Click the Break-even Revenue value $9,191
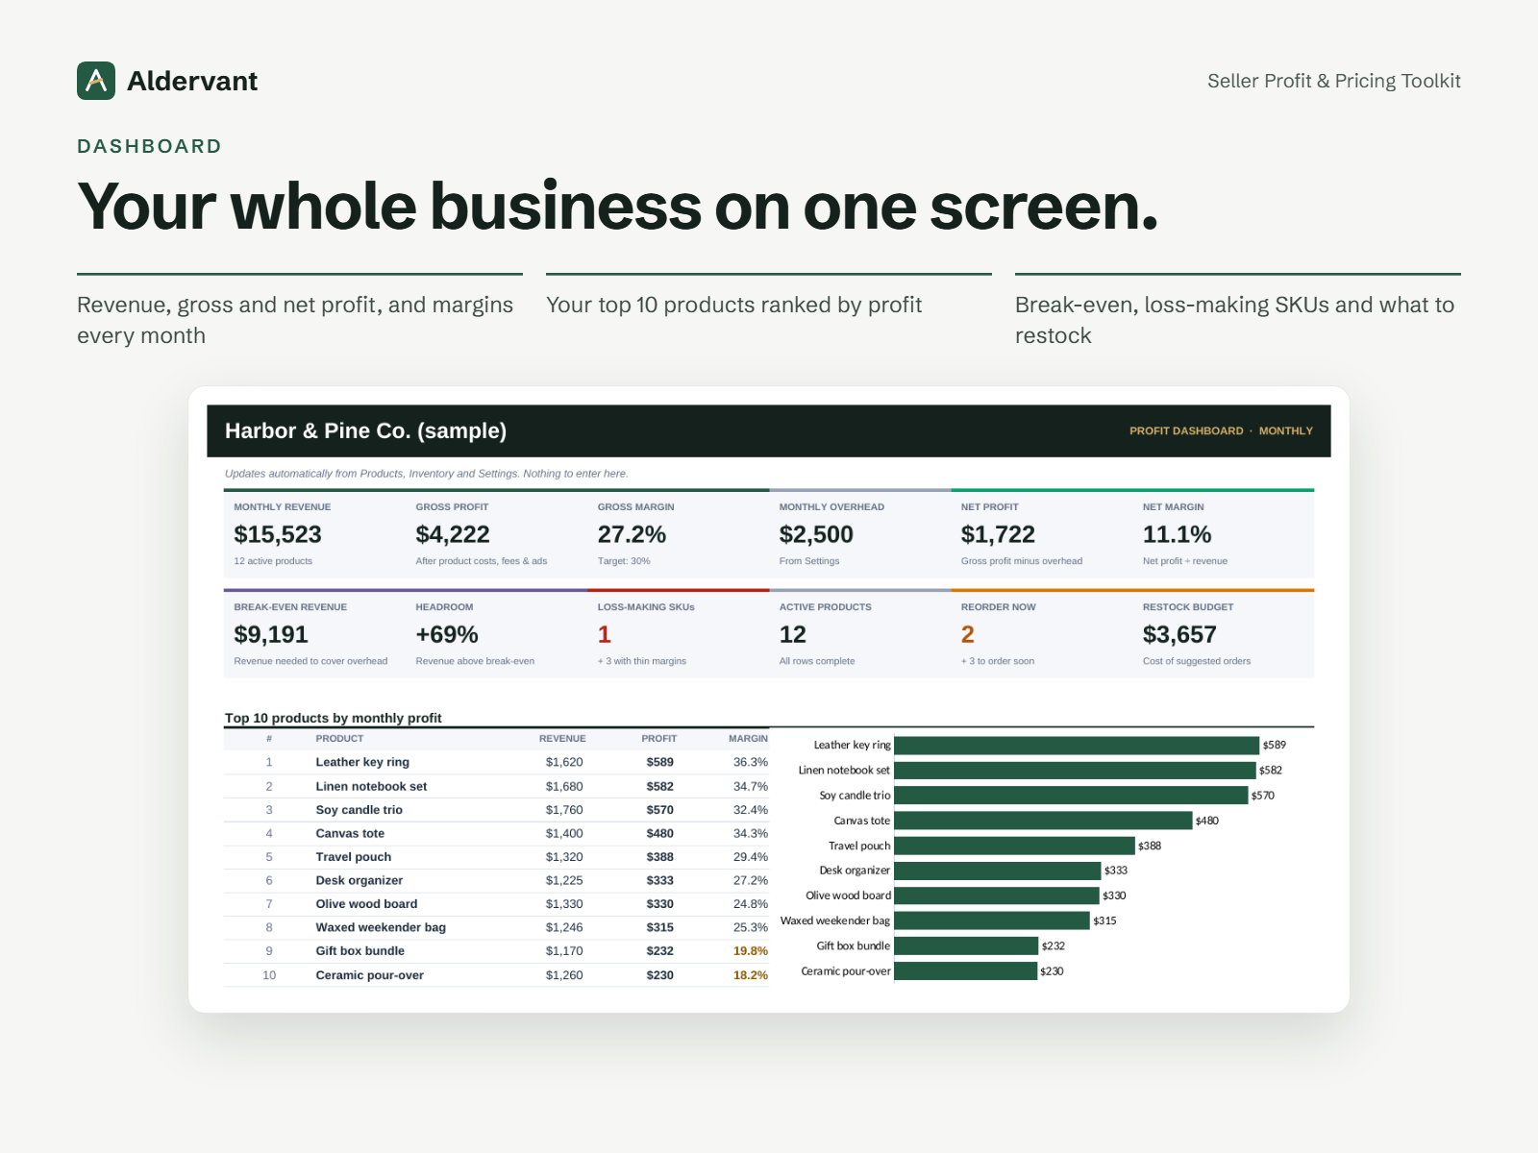Image resolution: width=1538 pixels, height=1153 pixels. pos(271,634)
